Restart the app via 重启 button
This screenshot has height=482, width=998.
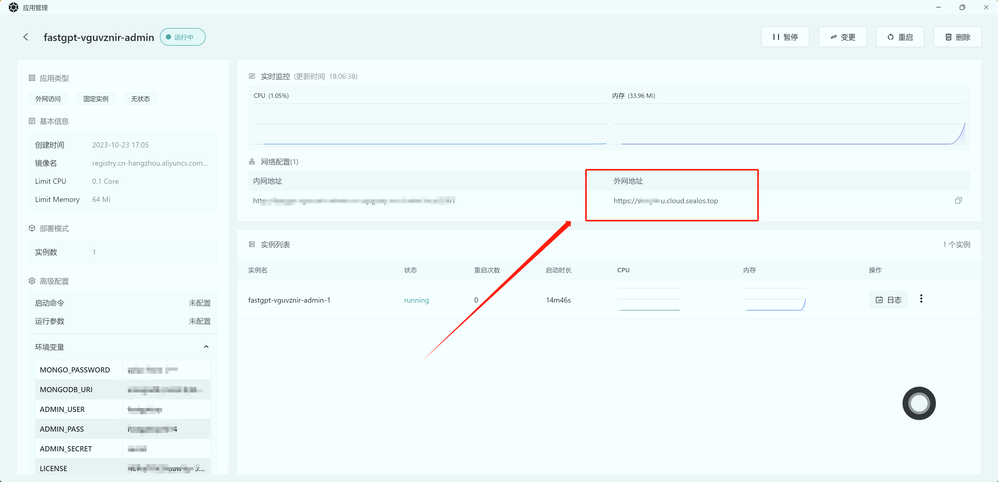tap(899, 37)
